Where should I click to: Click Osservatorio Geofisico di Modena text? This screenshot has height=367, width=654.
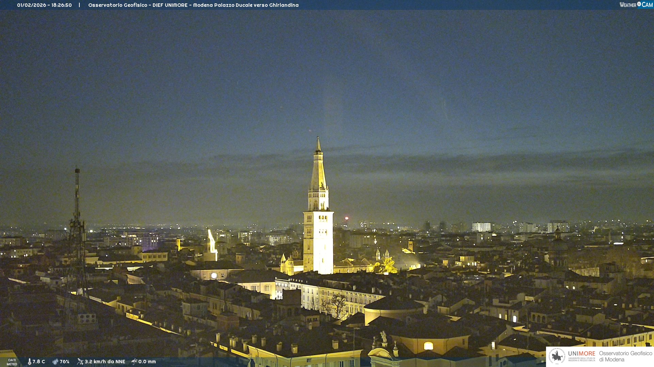point(625,356)
